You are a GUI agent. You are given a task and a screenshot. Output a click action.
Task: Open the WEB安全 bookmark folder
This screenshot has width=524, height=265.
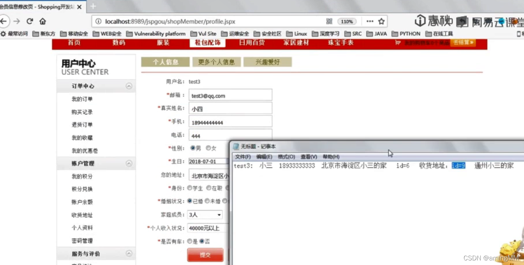click(x=107, y=34)
